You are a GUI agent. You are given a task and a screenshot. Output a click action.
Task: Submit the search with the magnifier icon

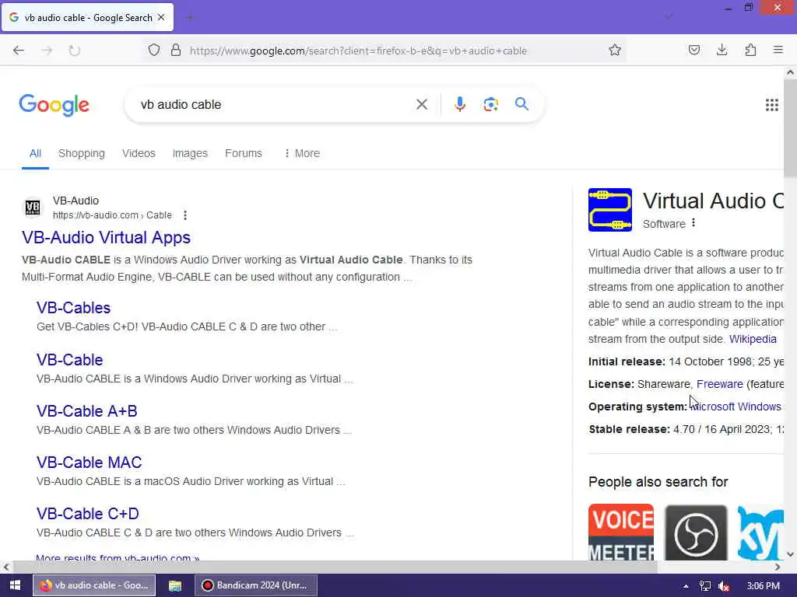point(521,104)
